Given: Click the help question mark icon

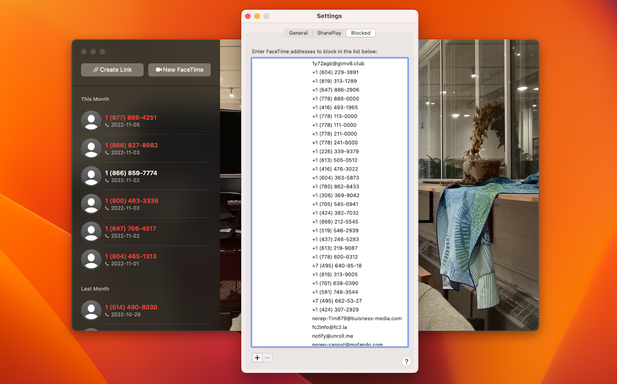Looking at the screenshot, I should (406, 361).
